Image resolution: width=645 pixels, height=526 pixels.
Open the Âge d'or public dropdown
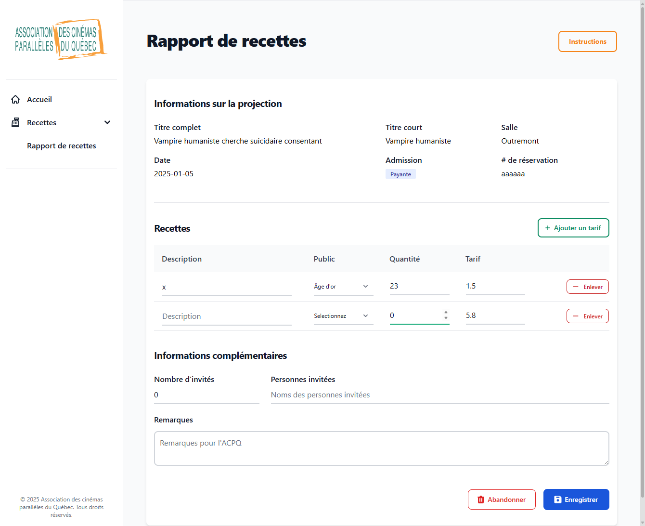pyautogui.click(x=343, y=287)
